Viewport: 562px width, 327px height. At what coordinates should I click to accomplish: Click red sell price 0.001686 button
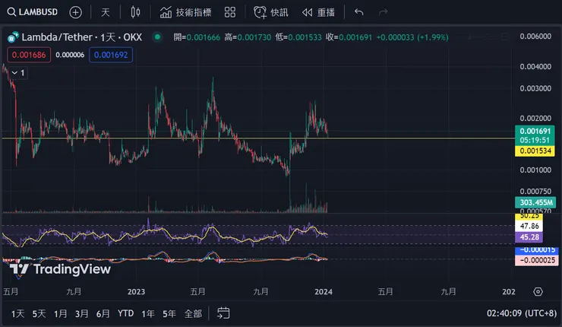29,55
